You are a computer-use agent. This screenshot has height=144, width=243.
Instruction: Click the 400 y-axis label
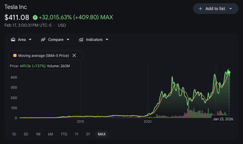(14, 77)
